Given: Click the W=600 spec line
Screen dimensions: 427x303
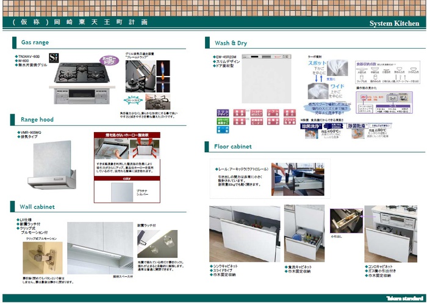Looking at the screenshot, I should pyautogui.click(x=23, y=61).
